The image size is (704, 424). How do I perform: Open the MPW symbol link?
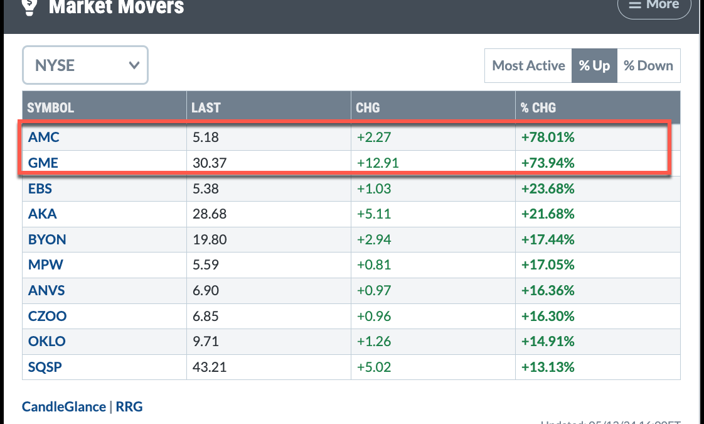[46, 264]
